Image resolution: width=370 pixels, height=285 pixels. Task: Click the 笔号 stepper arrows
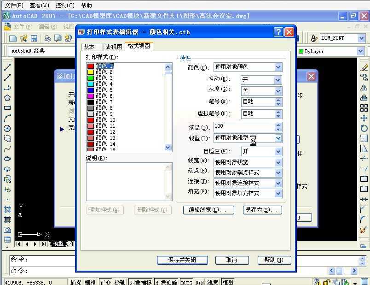click(278, 102)
